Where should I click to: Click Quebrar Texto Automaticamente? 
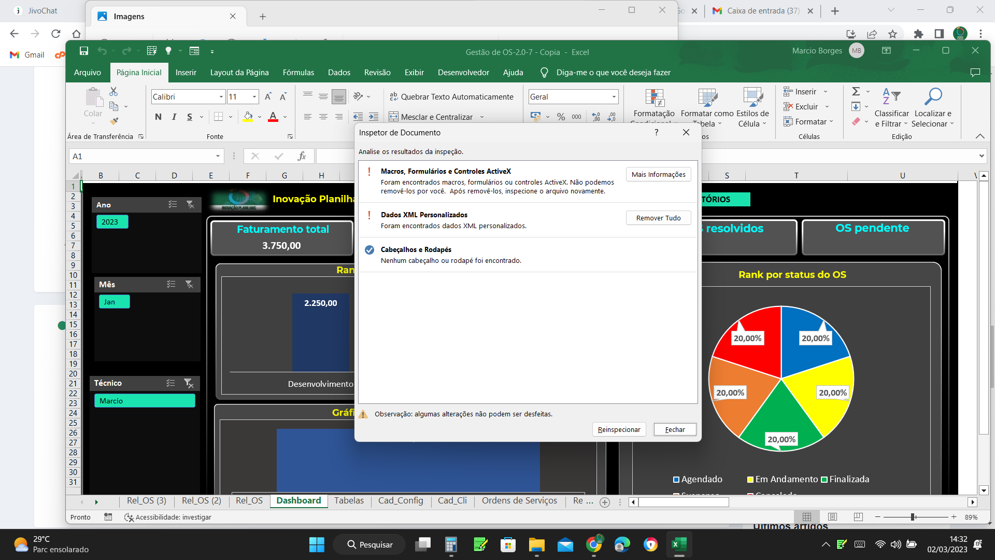(x=451, y=96)
